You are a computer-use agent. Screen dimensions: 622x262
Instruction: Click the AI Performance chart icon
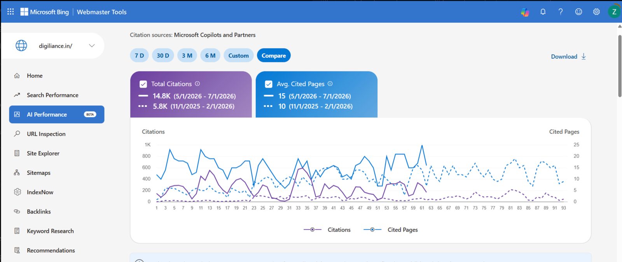coord(17,115)
